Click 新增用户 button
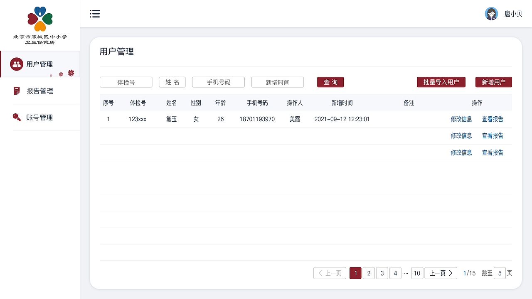The height and width of the screenshot is (299, 532). pyautogui.click(x=494, y=82)
